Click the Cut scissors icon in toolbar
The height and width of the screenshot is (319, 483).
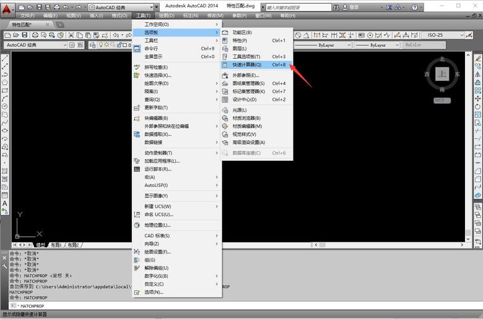(x=71, y=35)
